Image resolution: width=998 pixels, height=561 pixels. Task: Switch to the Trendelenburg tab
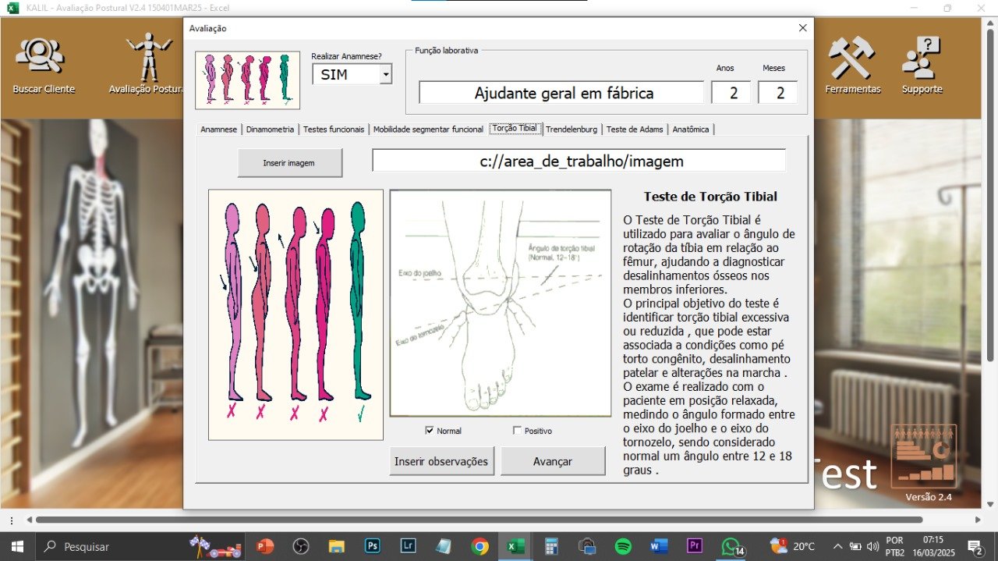(x=572, y=130)
